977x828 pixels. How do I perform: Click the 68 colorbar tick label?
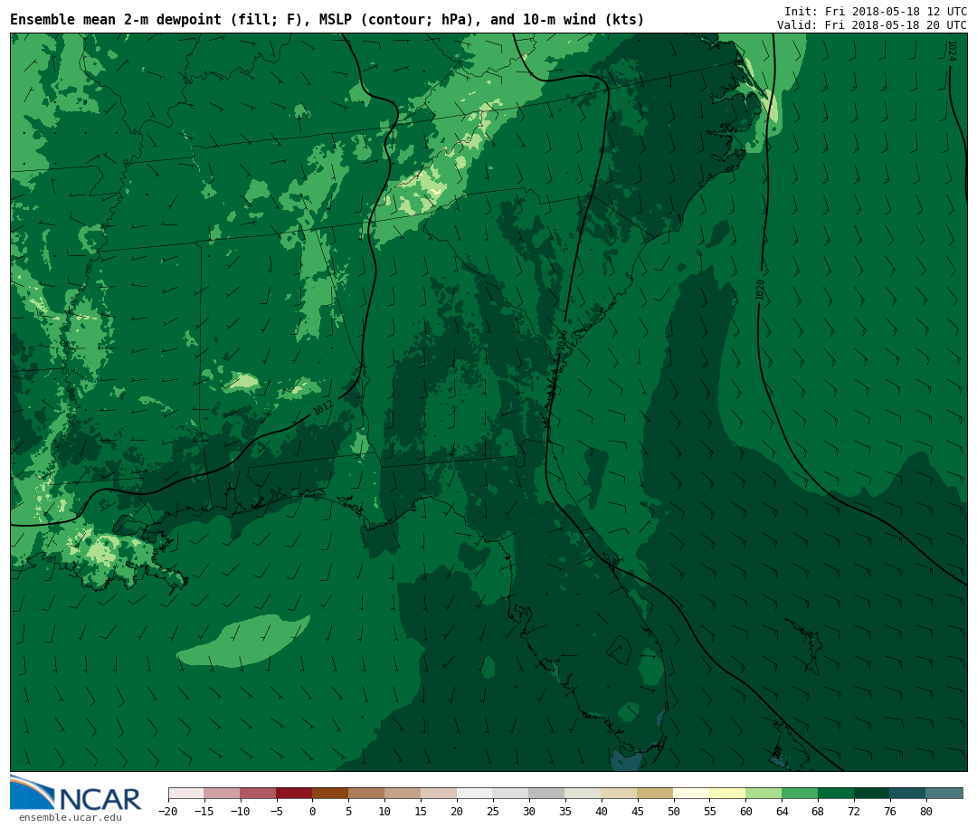(x=819, y=811)
